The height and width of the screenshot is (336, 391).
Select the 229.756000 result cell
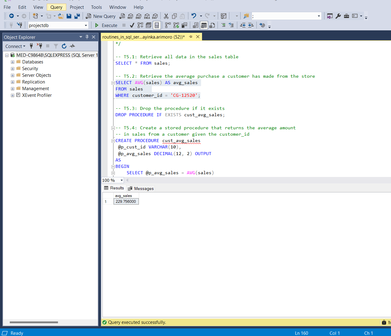pyautogui.click(x=126, y=202)
